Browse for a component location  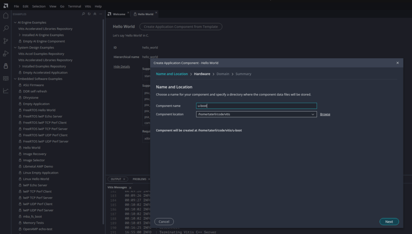pos(325,114)
